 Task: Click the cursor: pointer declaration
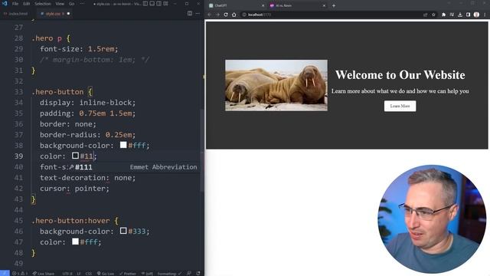pyautogui.click(x=74, y=189)
